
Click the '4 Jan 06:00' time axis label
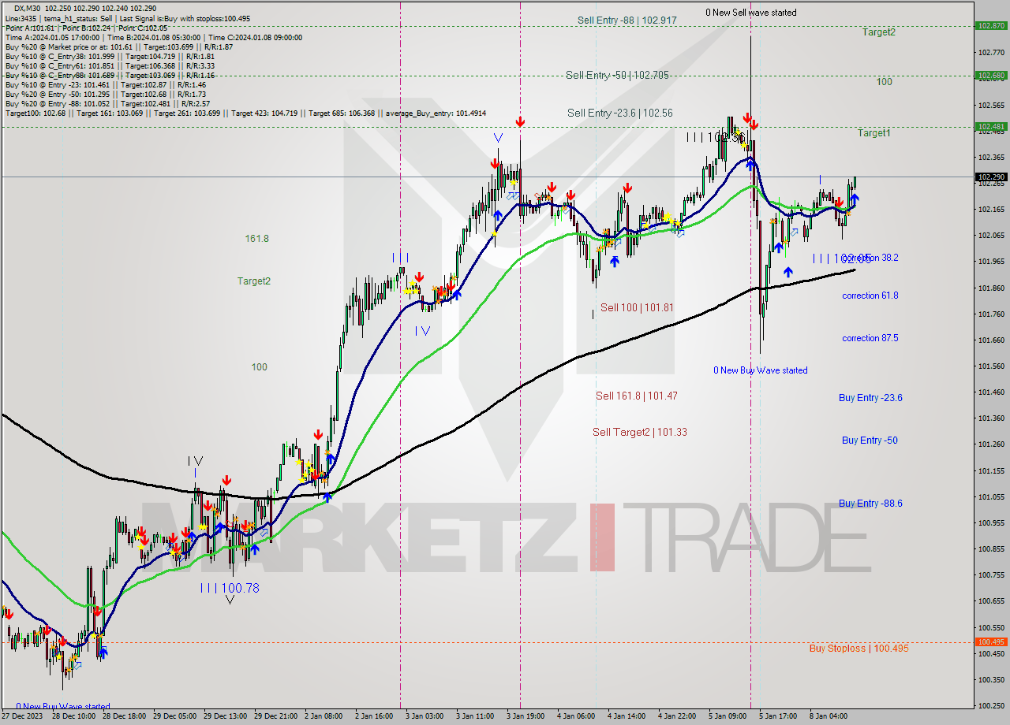tap(576, 716)
